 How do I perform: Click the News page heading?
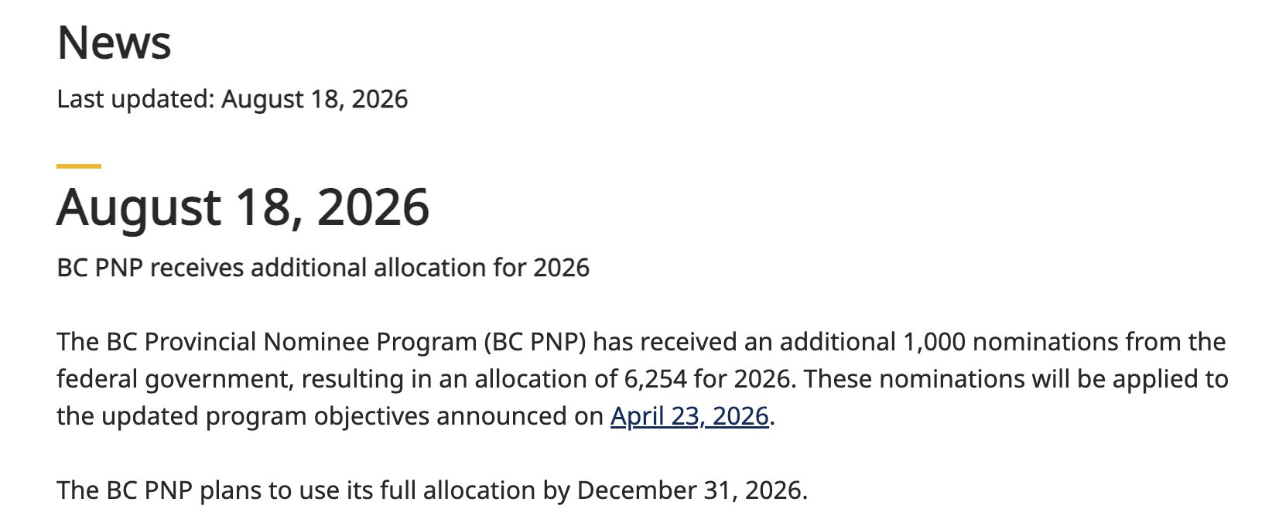(x=114, y=43)
